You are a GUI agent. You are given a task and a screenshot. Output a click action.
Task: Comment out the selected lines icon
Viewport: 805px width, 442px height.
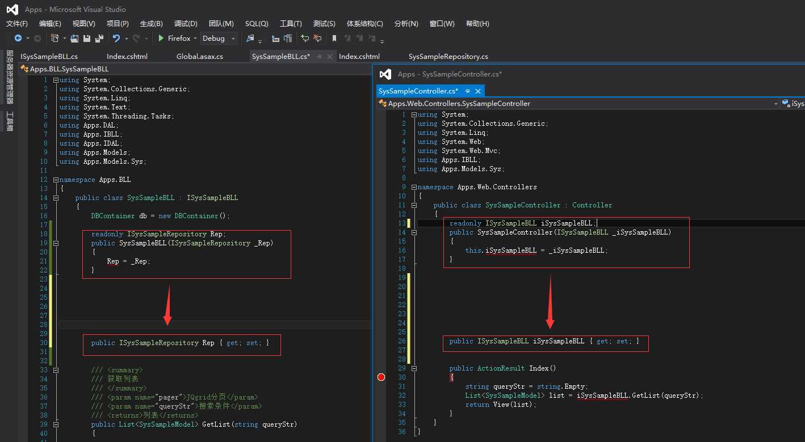pyautogui.click(x=305, y=39)
